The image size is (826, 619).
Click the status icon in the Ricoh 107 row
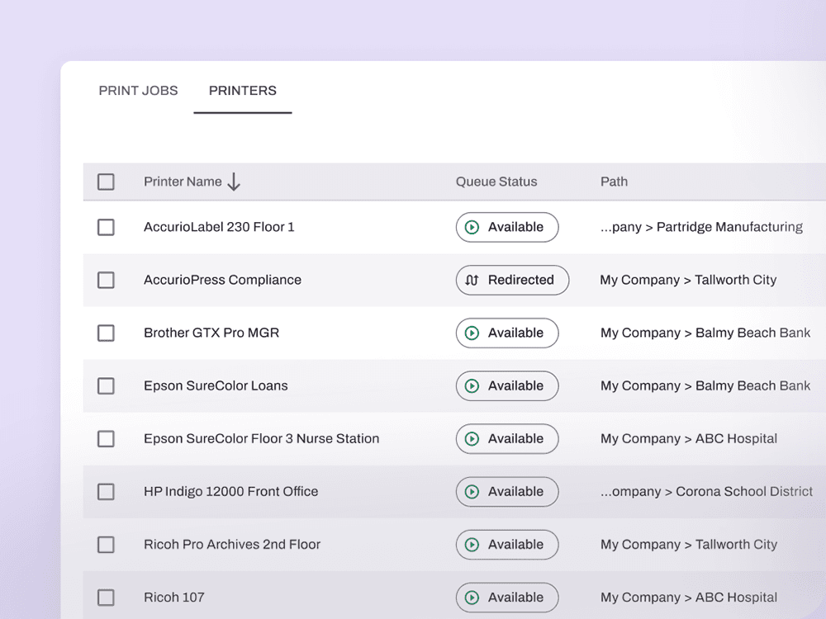(x=472, y=598)
